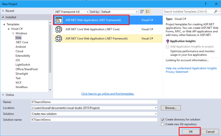
Task: Select the Test template category
Action: (18, 78)
